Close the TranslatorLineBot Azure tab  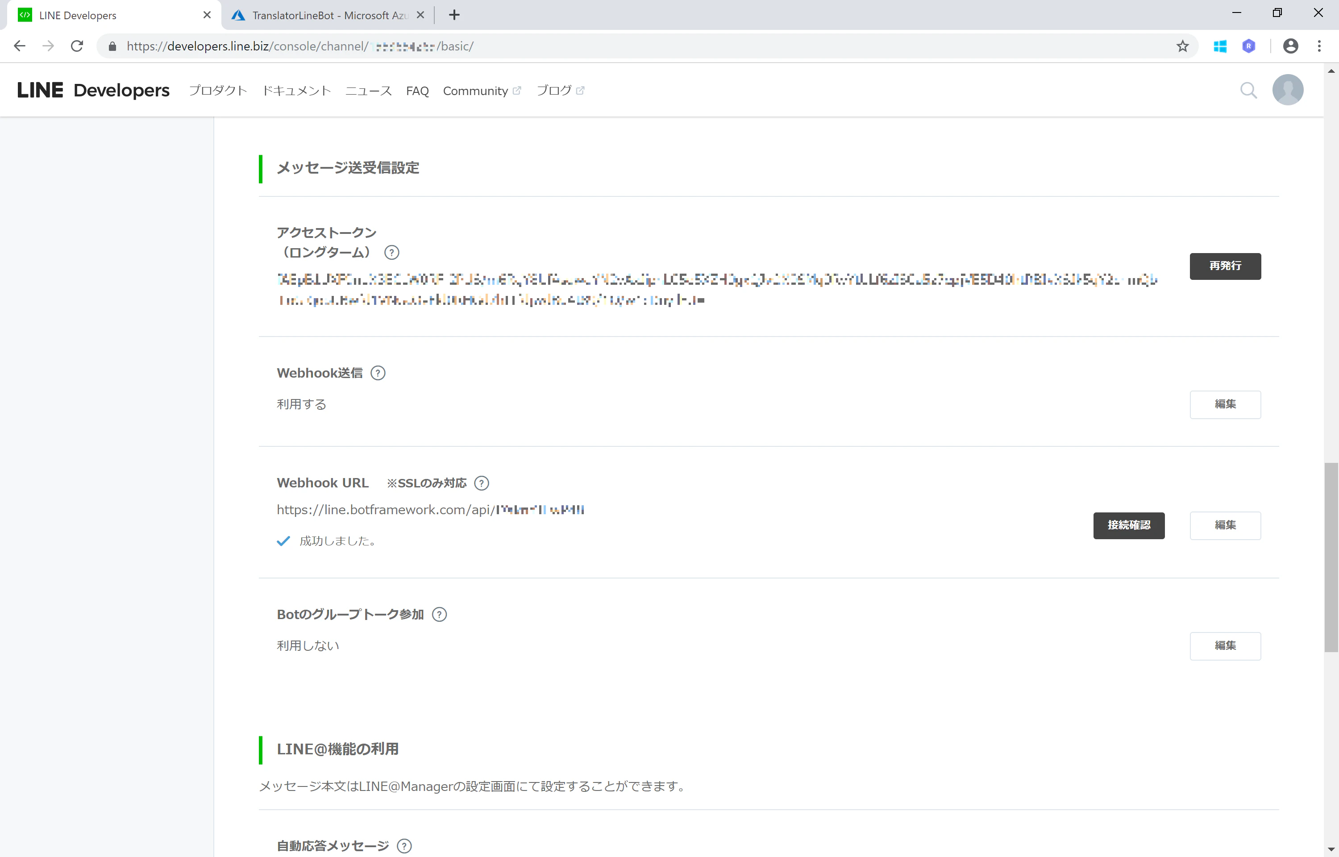(420, 15)
